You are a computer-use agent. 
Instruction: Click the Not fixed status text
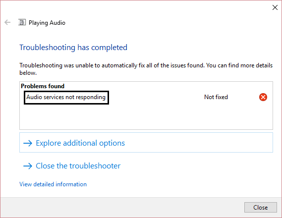coord(216,97)
